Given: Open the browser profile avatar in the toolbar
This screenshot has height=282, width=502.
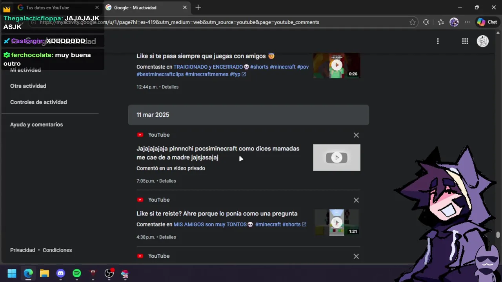Looking at the screenshot, I should (454, 22).
